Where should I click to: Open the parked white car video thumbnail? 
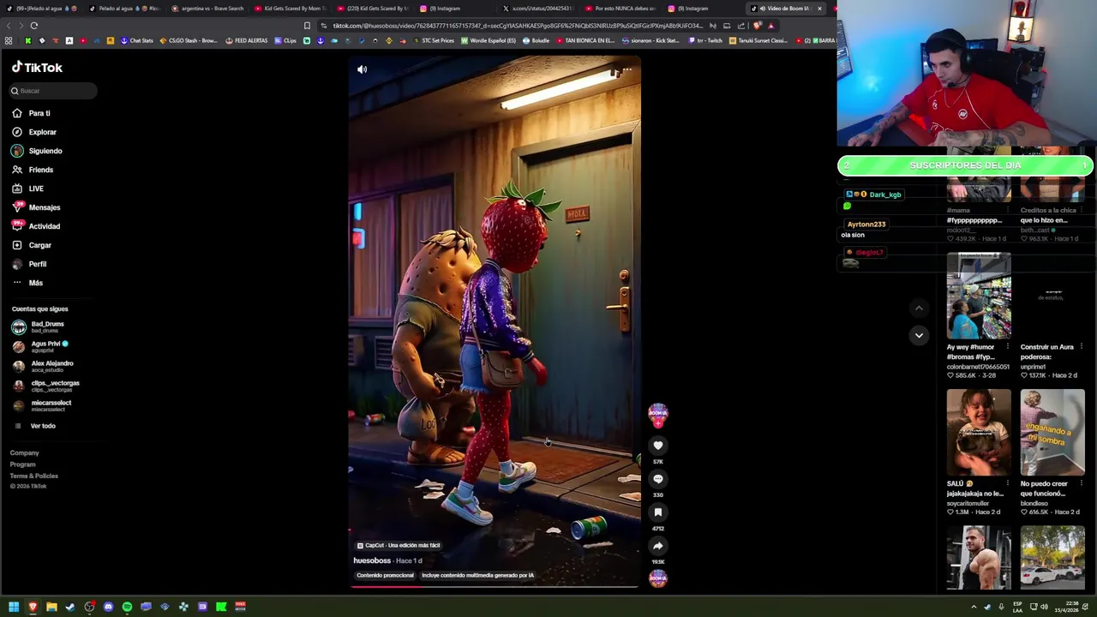click(x=1052, y=558)
